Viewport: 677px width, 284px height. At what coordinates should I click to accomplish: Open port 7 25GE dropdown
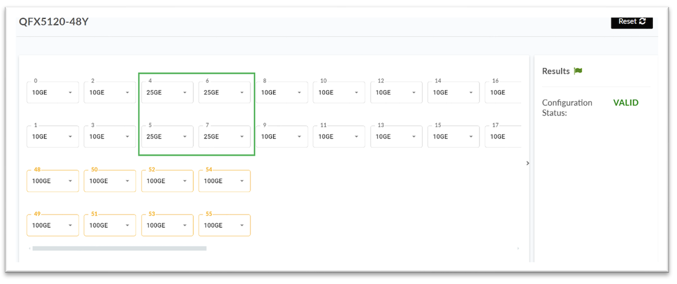click(225, 137)
